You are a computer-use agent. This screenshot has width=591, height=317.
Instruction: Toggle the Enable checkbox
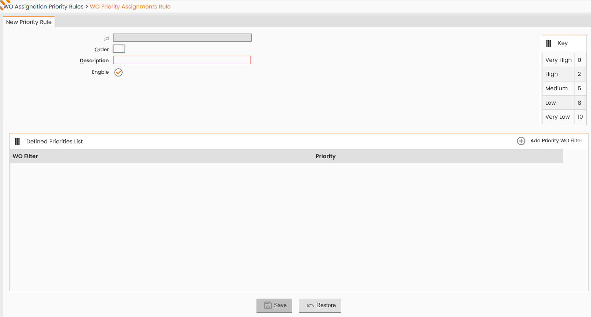[118, 72]
